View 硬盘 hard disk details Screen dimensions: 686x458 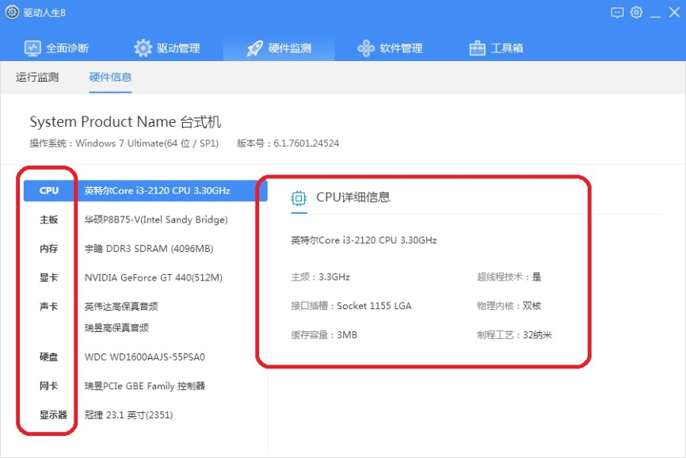click(48, 357)
